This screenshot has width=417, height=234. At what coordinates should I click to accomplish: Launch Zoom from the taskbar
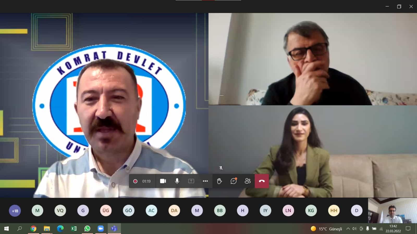pos(101,229)
